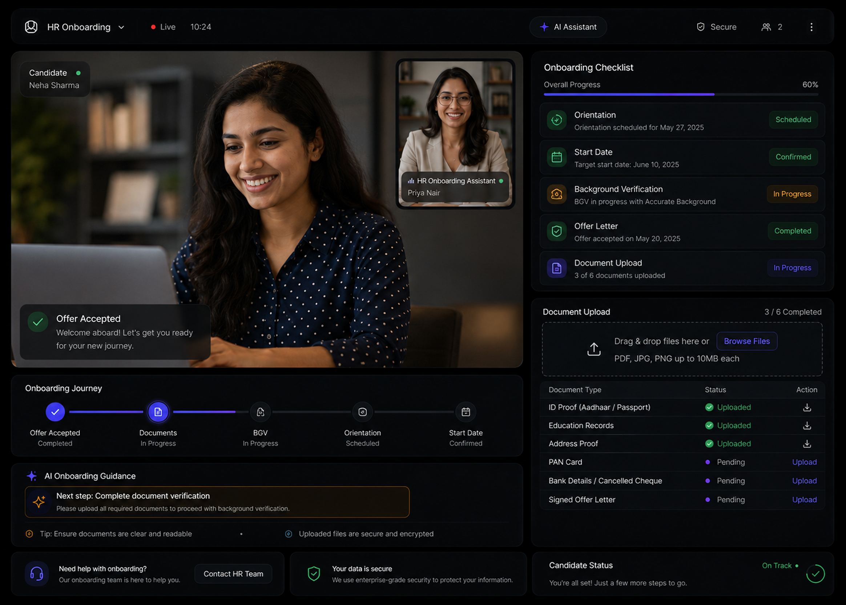Click the Documents journey step icon

[x=158, y=412]
